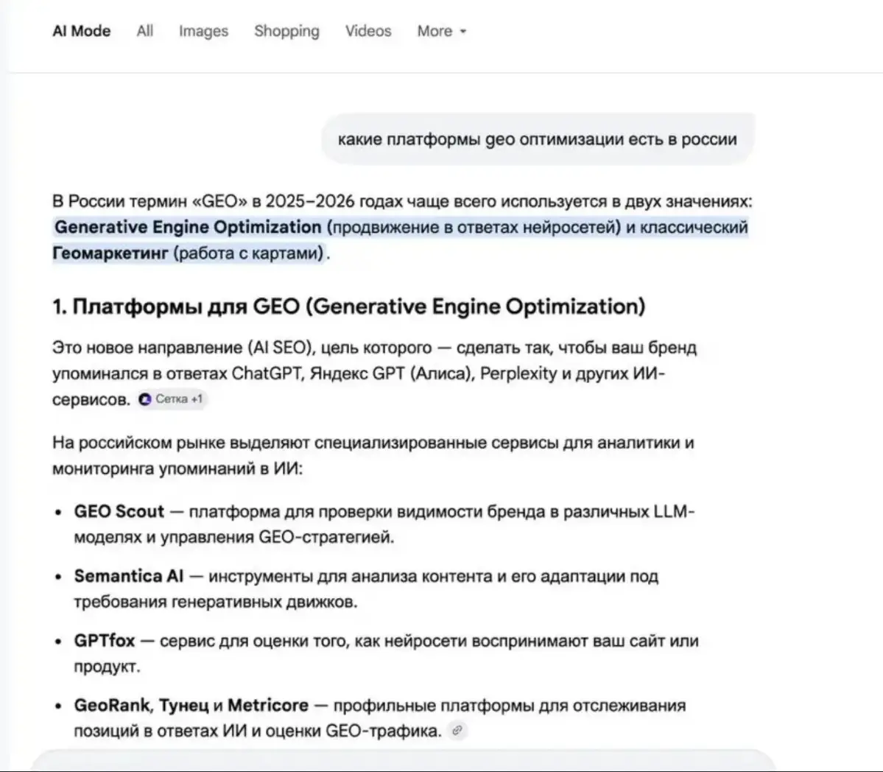Open the Videos search tab
This screenshot has height=772, width=883.
click(367, 31)
